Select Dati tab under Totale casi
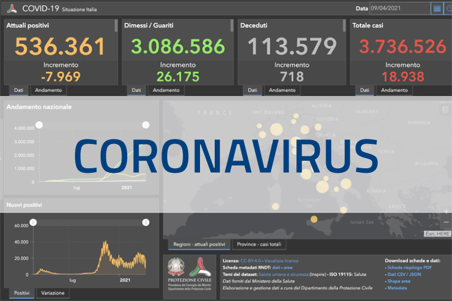 pos(364,90)
